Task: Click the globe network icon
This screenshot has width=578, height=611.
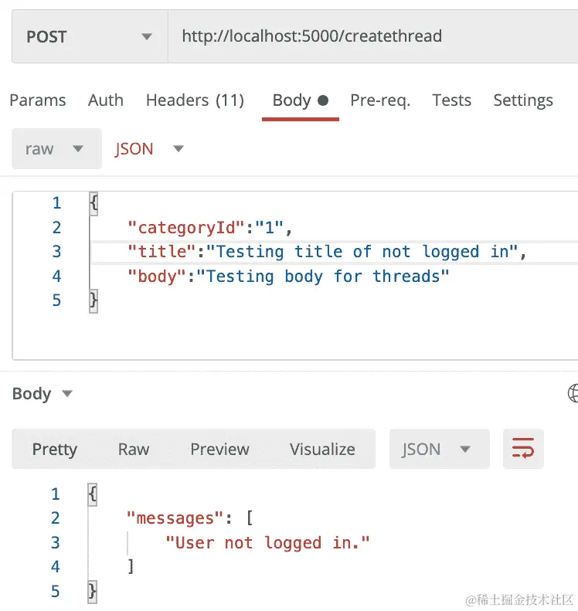Action: (573, 392)
